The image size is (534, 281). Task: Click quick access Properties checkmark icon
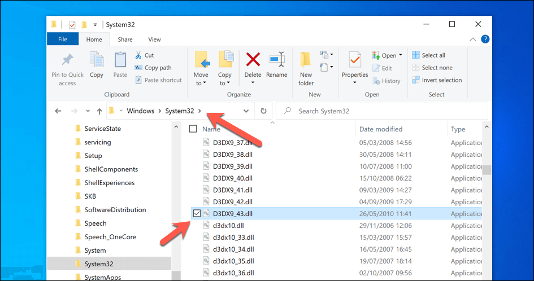[x=72, y=24]
